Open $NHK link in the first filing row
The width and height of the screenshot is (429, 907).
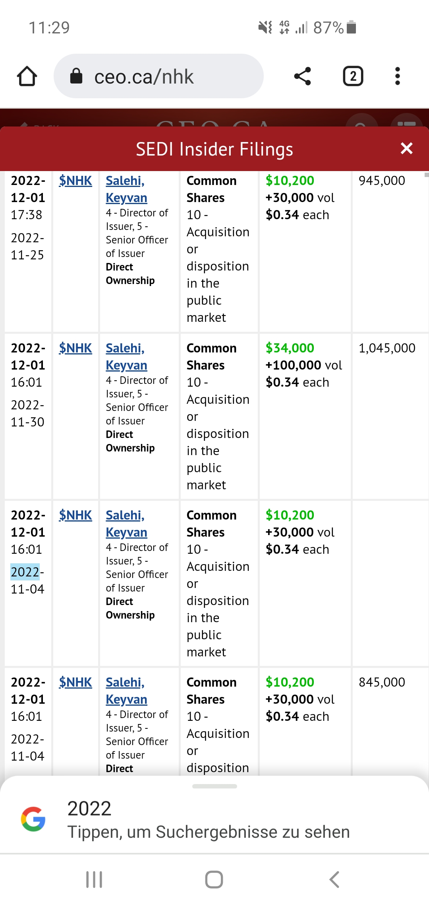pyautogui.click(x=75, y=181)
